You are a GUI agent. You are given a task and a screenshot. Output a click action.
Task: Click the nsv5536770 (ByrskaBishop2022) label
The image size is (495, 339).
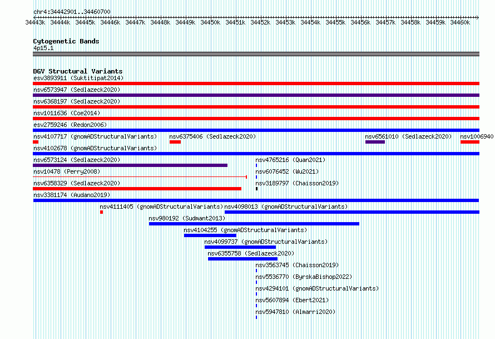click(x=304, y=277)
